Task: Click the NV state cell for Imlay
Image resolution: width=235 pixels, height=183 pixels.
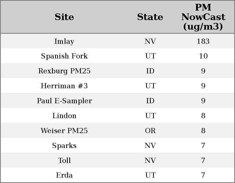Action: tap(150, 41)
